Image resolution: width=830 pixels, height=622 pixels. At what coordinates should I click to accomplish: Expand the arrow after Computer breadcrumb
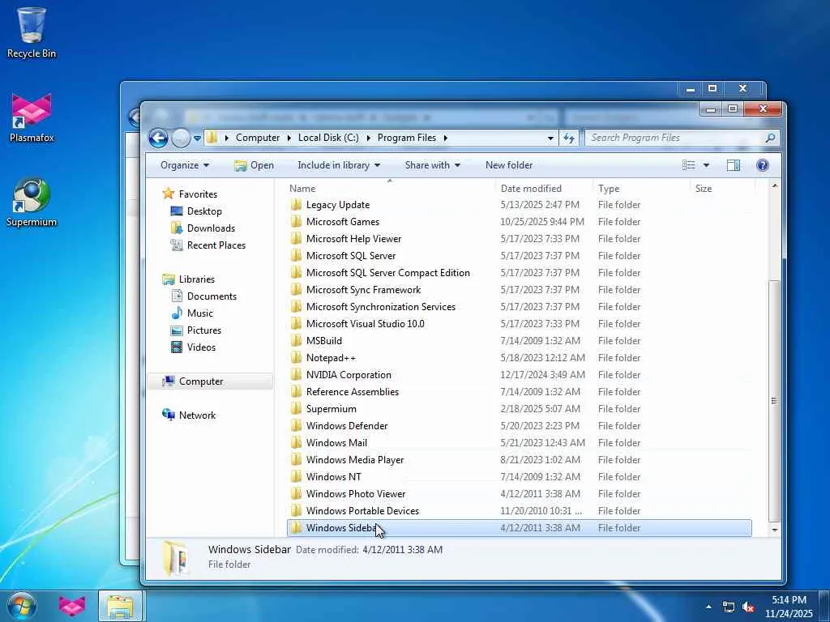point(289,138)
